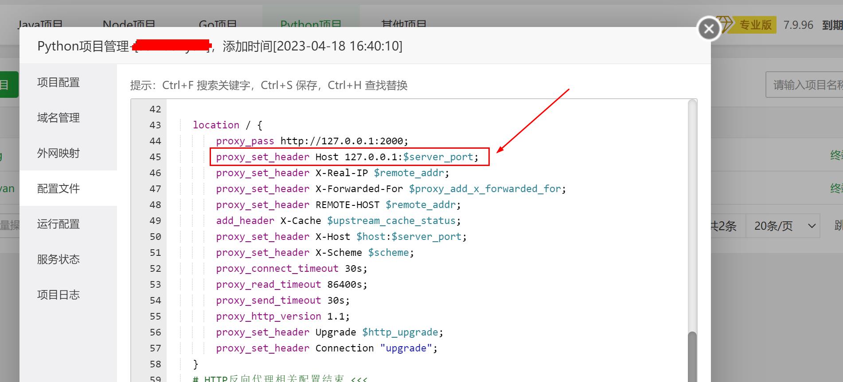This screenshot has width=843, height=382.
Task: Click the closing brace on line 58
Action: click(x=195, y=364)
